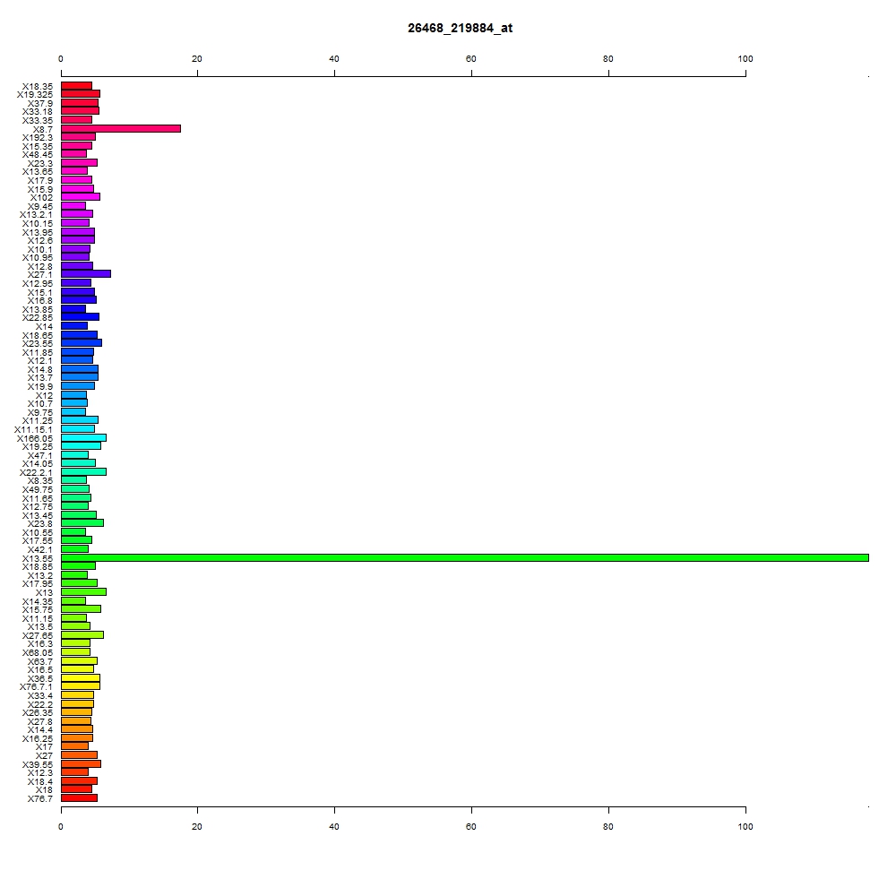This screenshot has height=896, width=896.
Task: Click the X23.3 row label
Action: click(40, 164)
